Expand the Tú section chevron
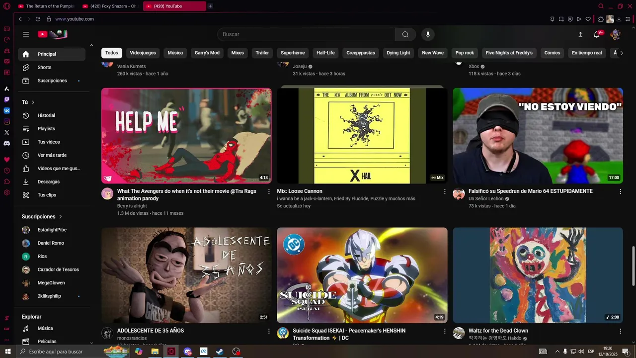This screenshot has width=636, height=358. point(33,102)
